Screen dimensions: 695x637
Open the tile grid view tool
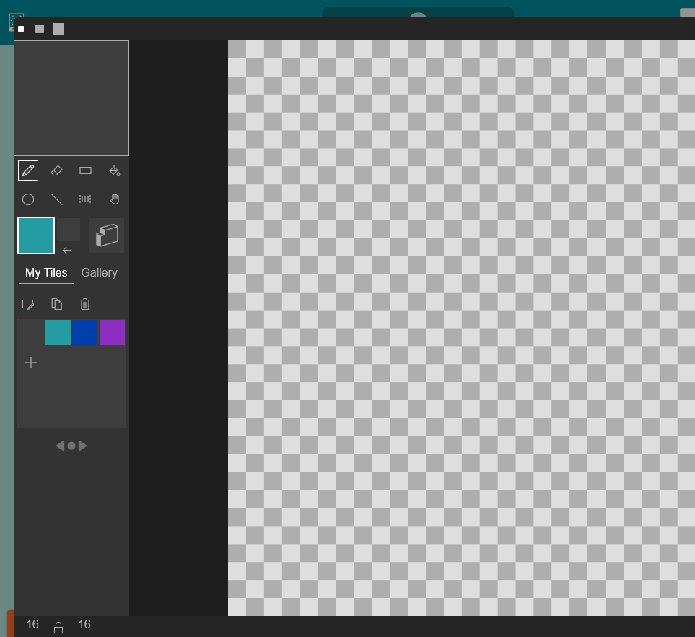coord(85,199)
